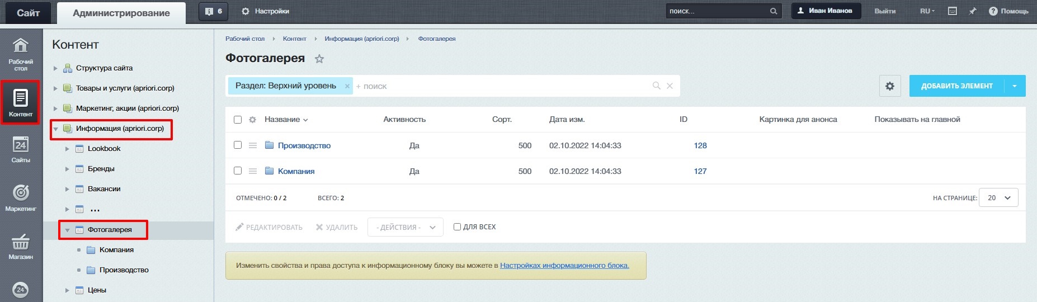Click Компания folder icon in the tree

[91, 250]
